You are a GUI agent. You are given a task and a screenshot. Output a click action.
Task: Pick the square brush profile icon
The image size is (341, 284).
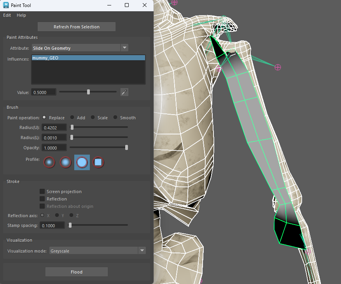click(x=98, y=162)
